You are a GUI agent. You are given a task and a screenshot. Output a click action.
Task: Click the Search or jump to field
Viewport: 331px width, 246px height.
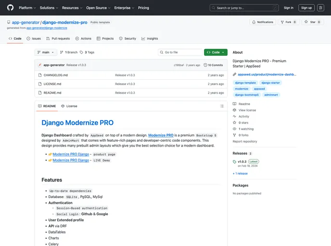click(244, 8)
